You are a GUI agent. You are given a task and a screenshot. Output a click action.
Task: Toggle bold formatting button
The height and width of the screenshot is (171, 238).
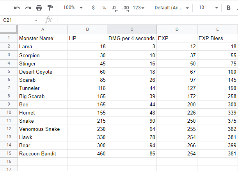(228, 8)
